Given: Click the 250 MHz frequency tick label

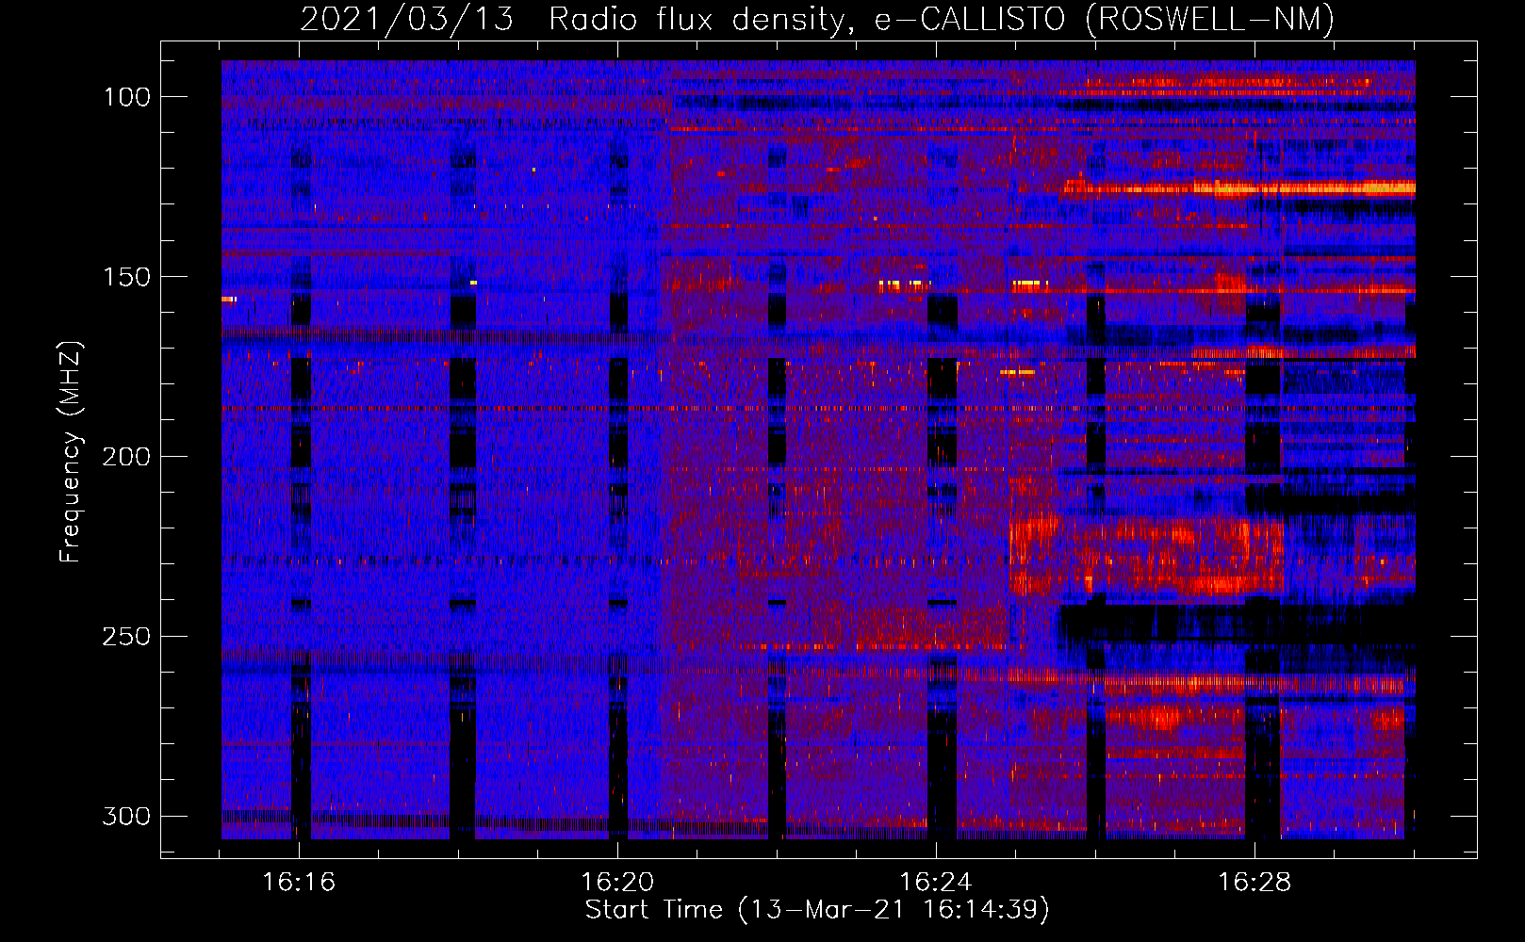Looking at the screenshot, I should [x=125, y=637].
